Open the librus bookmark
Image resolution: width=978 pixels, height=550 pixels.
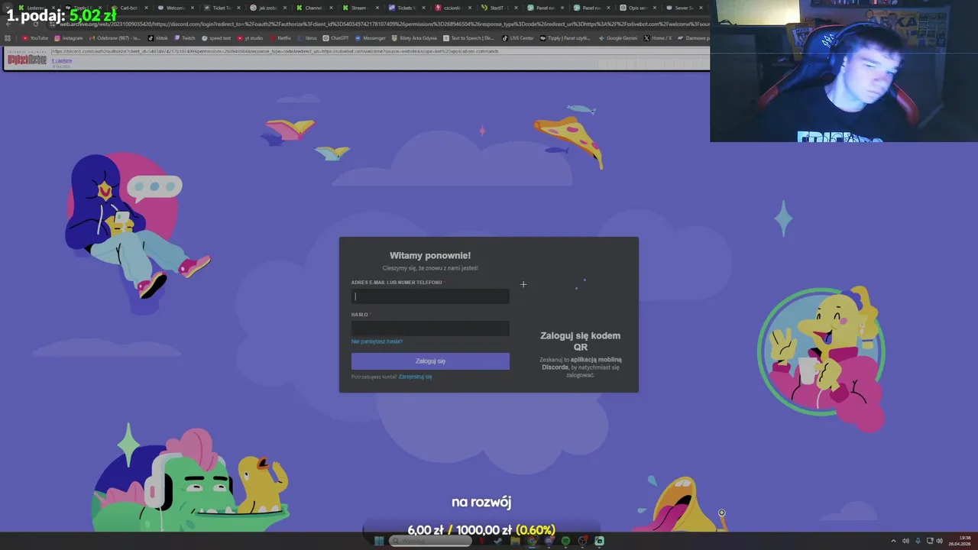pos(307,38)
